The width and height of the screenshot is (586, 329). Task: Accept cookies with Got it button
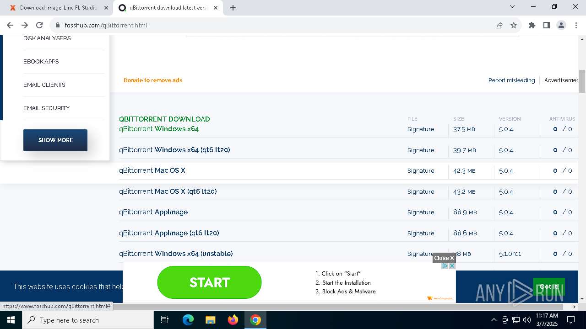coord(549,287)
